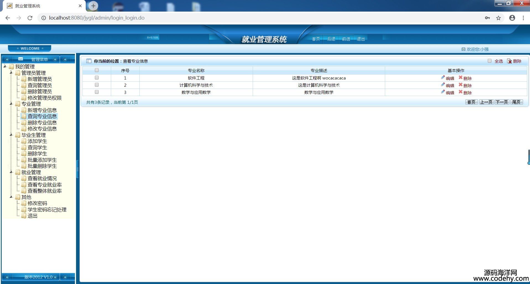
Task: Collapse the 管理员管理 tree node
Action: (11, 73)
